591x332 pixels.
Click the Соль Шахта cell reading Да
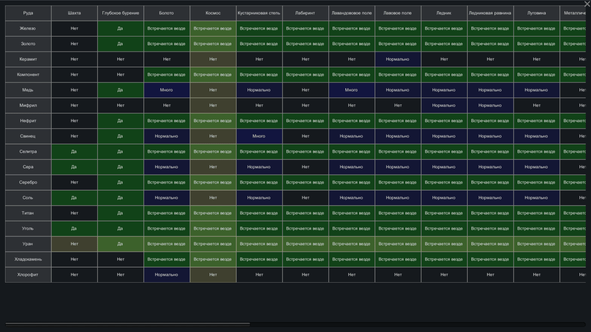[74, 197]
